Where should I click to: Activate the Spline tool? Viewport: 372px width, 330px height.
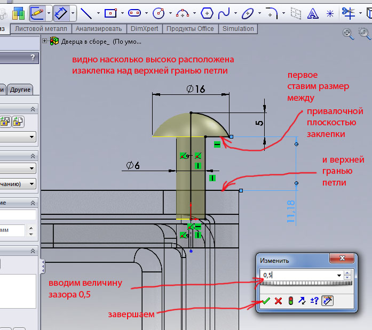[x=225, y=12]
